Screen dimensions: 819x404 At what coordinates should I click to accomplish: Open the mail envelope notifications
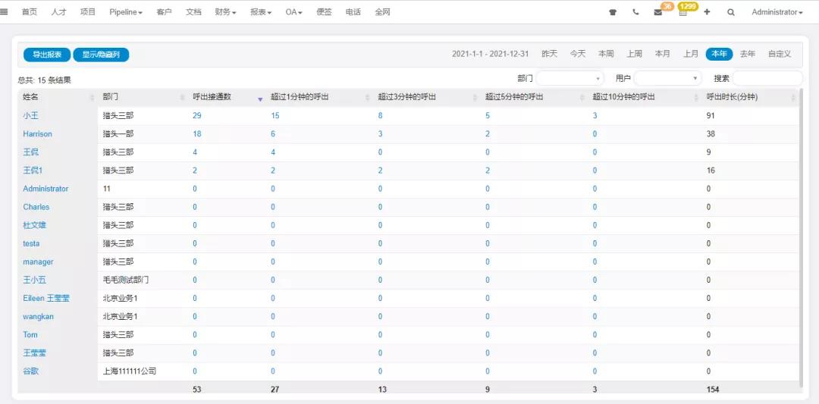point(657,13)
